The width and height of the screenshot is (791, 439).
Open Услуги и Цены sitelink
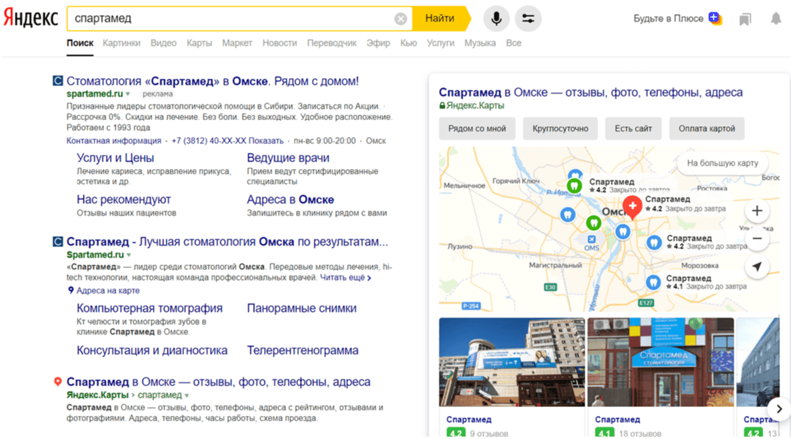click(x=115, y=158)
